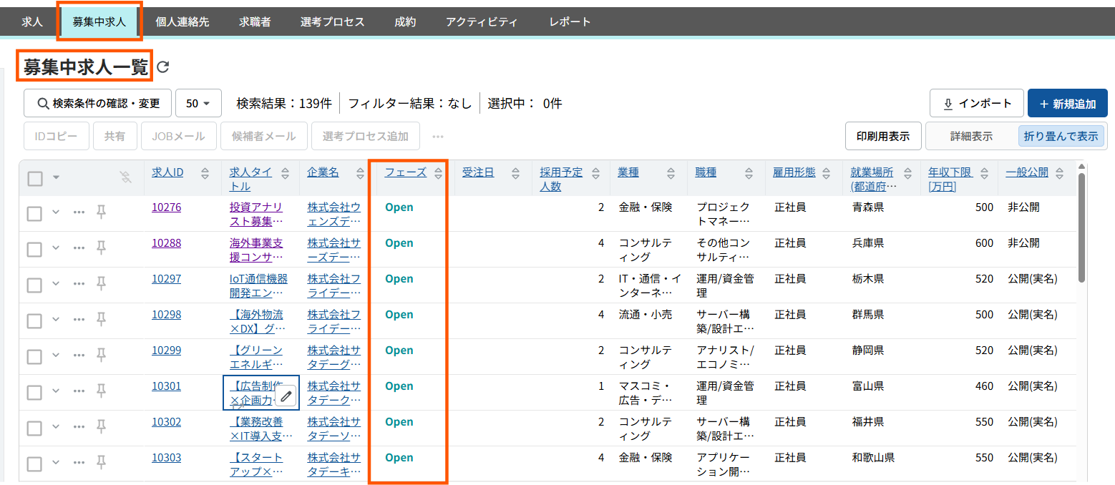
Task: Click the pencil edit icon on job title 10301
Action: tap(286, 396)
